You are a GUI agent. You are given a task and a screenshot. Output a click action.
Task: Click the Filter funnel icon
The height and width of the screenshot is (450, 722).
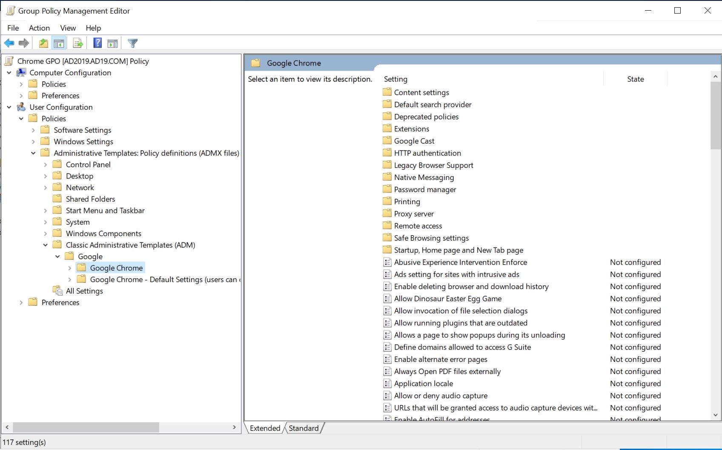132,43
